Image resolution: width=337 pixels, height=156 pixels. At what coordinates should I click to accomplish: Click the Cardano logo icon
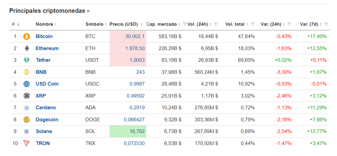[27, 108]
